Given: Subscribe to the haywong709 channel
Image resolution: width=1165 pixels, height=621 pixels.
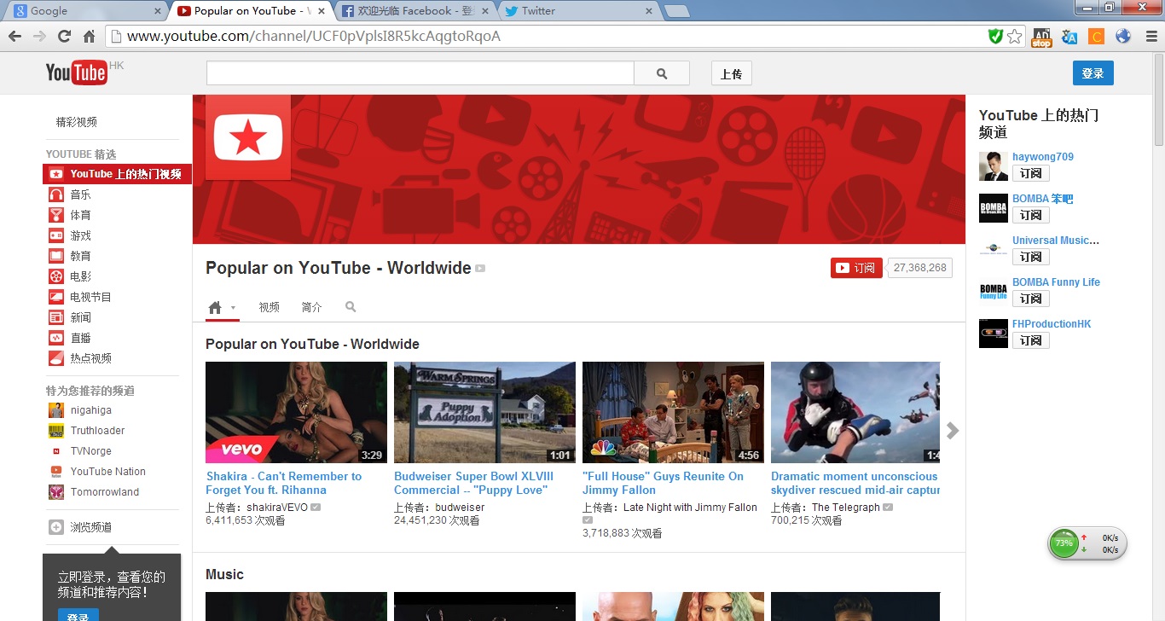Looking at the screenshot, I should click(x=1030, y=173).
